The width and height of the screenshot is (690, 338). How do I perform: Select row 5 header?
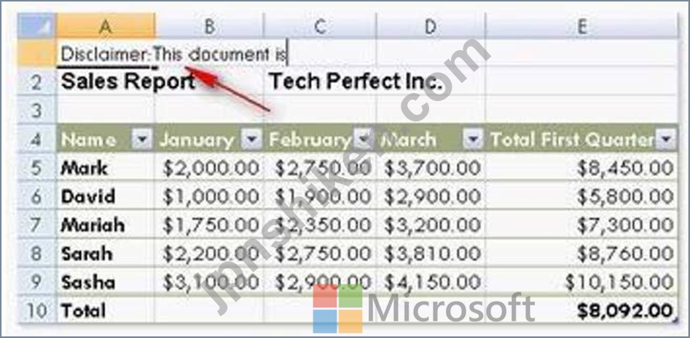tap(36, 167)
